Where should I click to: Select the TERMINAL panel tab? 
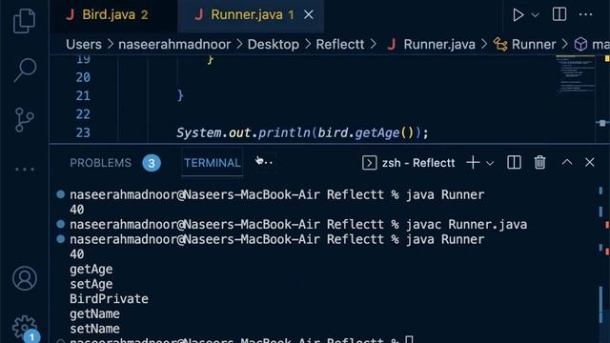click(212, 163)
